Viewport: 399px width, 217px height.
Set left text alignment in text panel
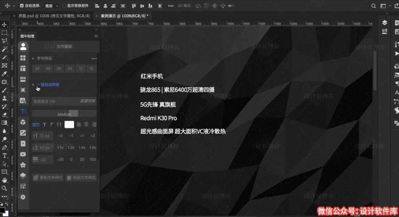[x=79, y=124]
